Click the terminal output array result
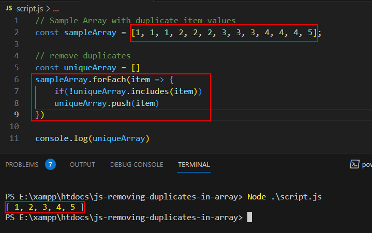The height and width of the screenshot is (233, 372). point(45,207)
